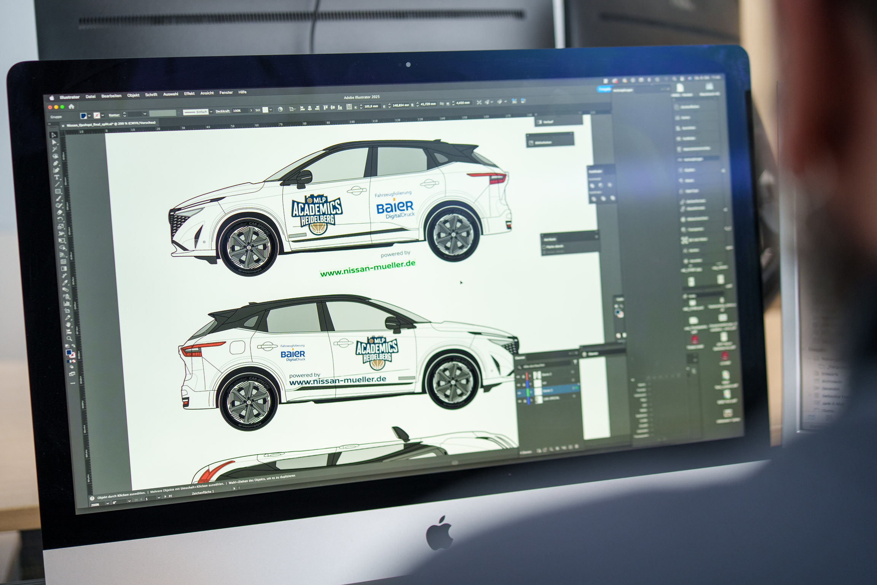Toggle visibility eye of top layer

point(518,377)
